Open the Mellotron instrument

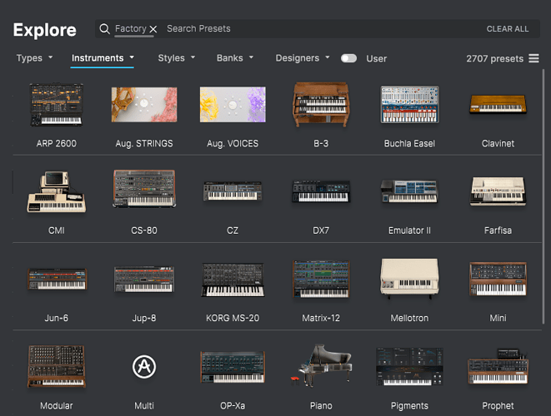[410, 280]
